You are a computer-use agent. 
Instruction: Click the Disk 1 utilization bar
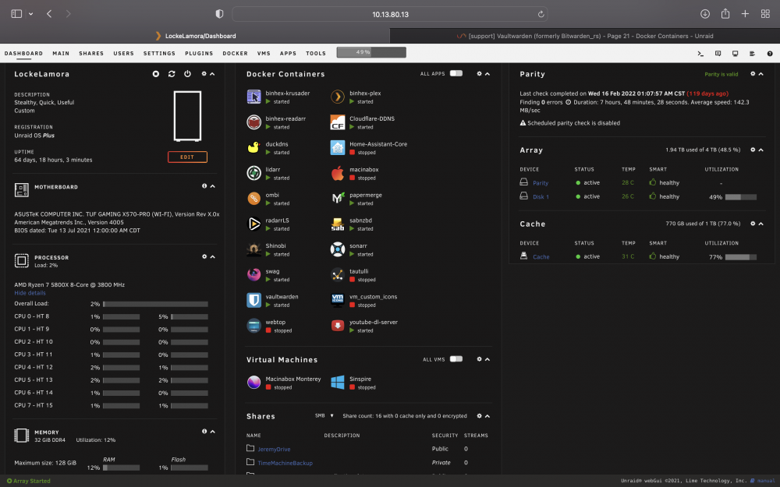(741, 197)
